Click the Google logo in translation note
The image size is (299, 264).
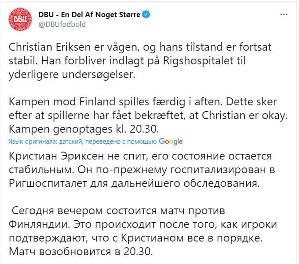(171, 141)
